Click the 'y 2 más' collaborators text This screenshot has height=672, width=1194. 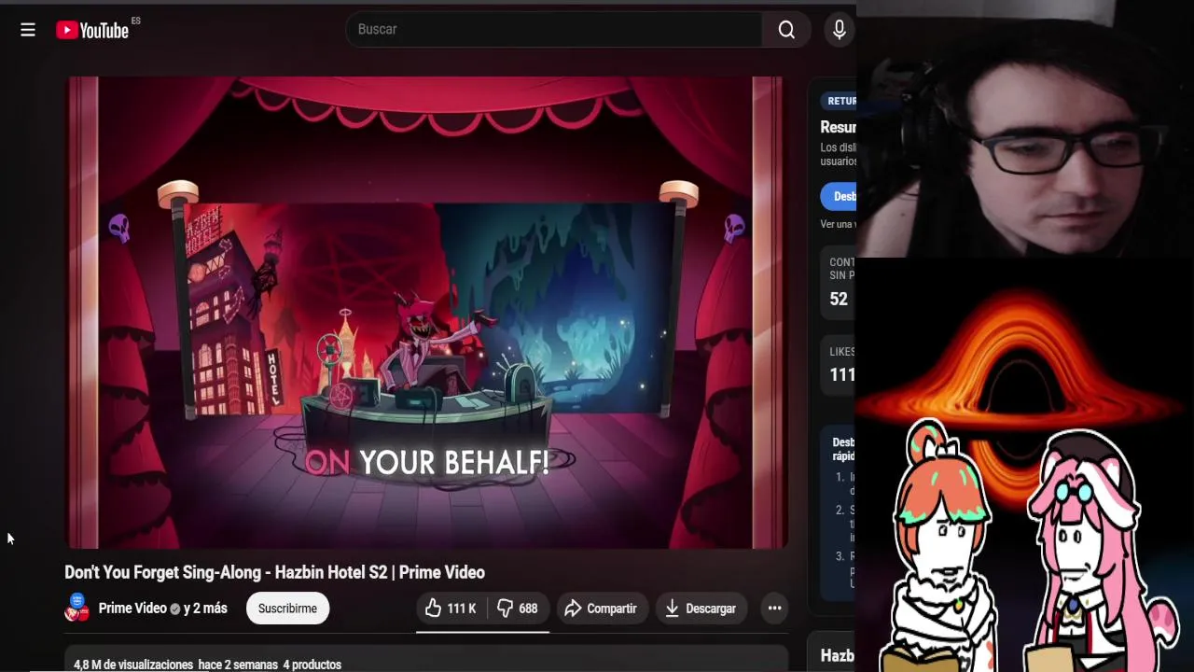pyautogui.click(x=205, y=608)
